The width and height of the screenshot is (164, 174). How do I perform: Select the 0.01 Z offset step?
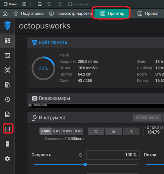56,131
